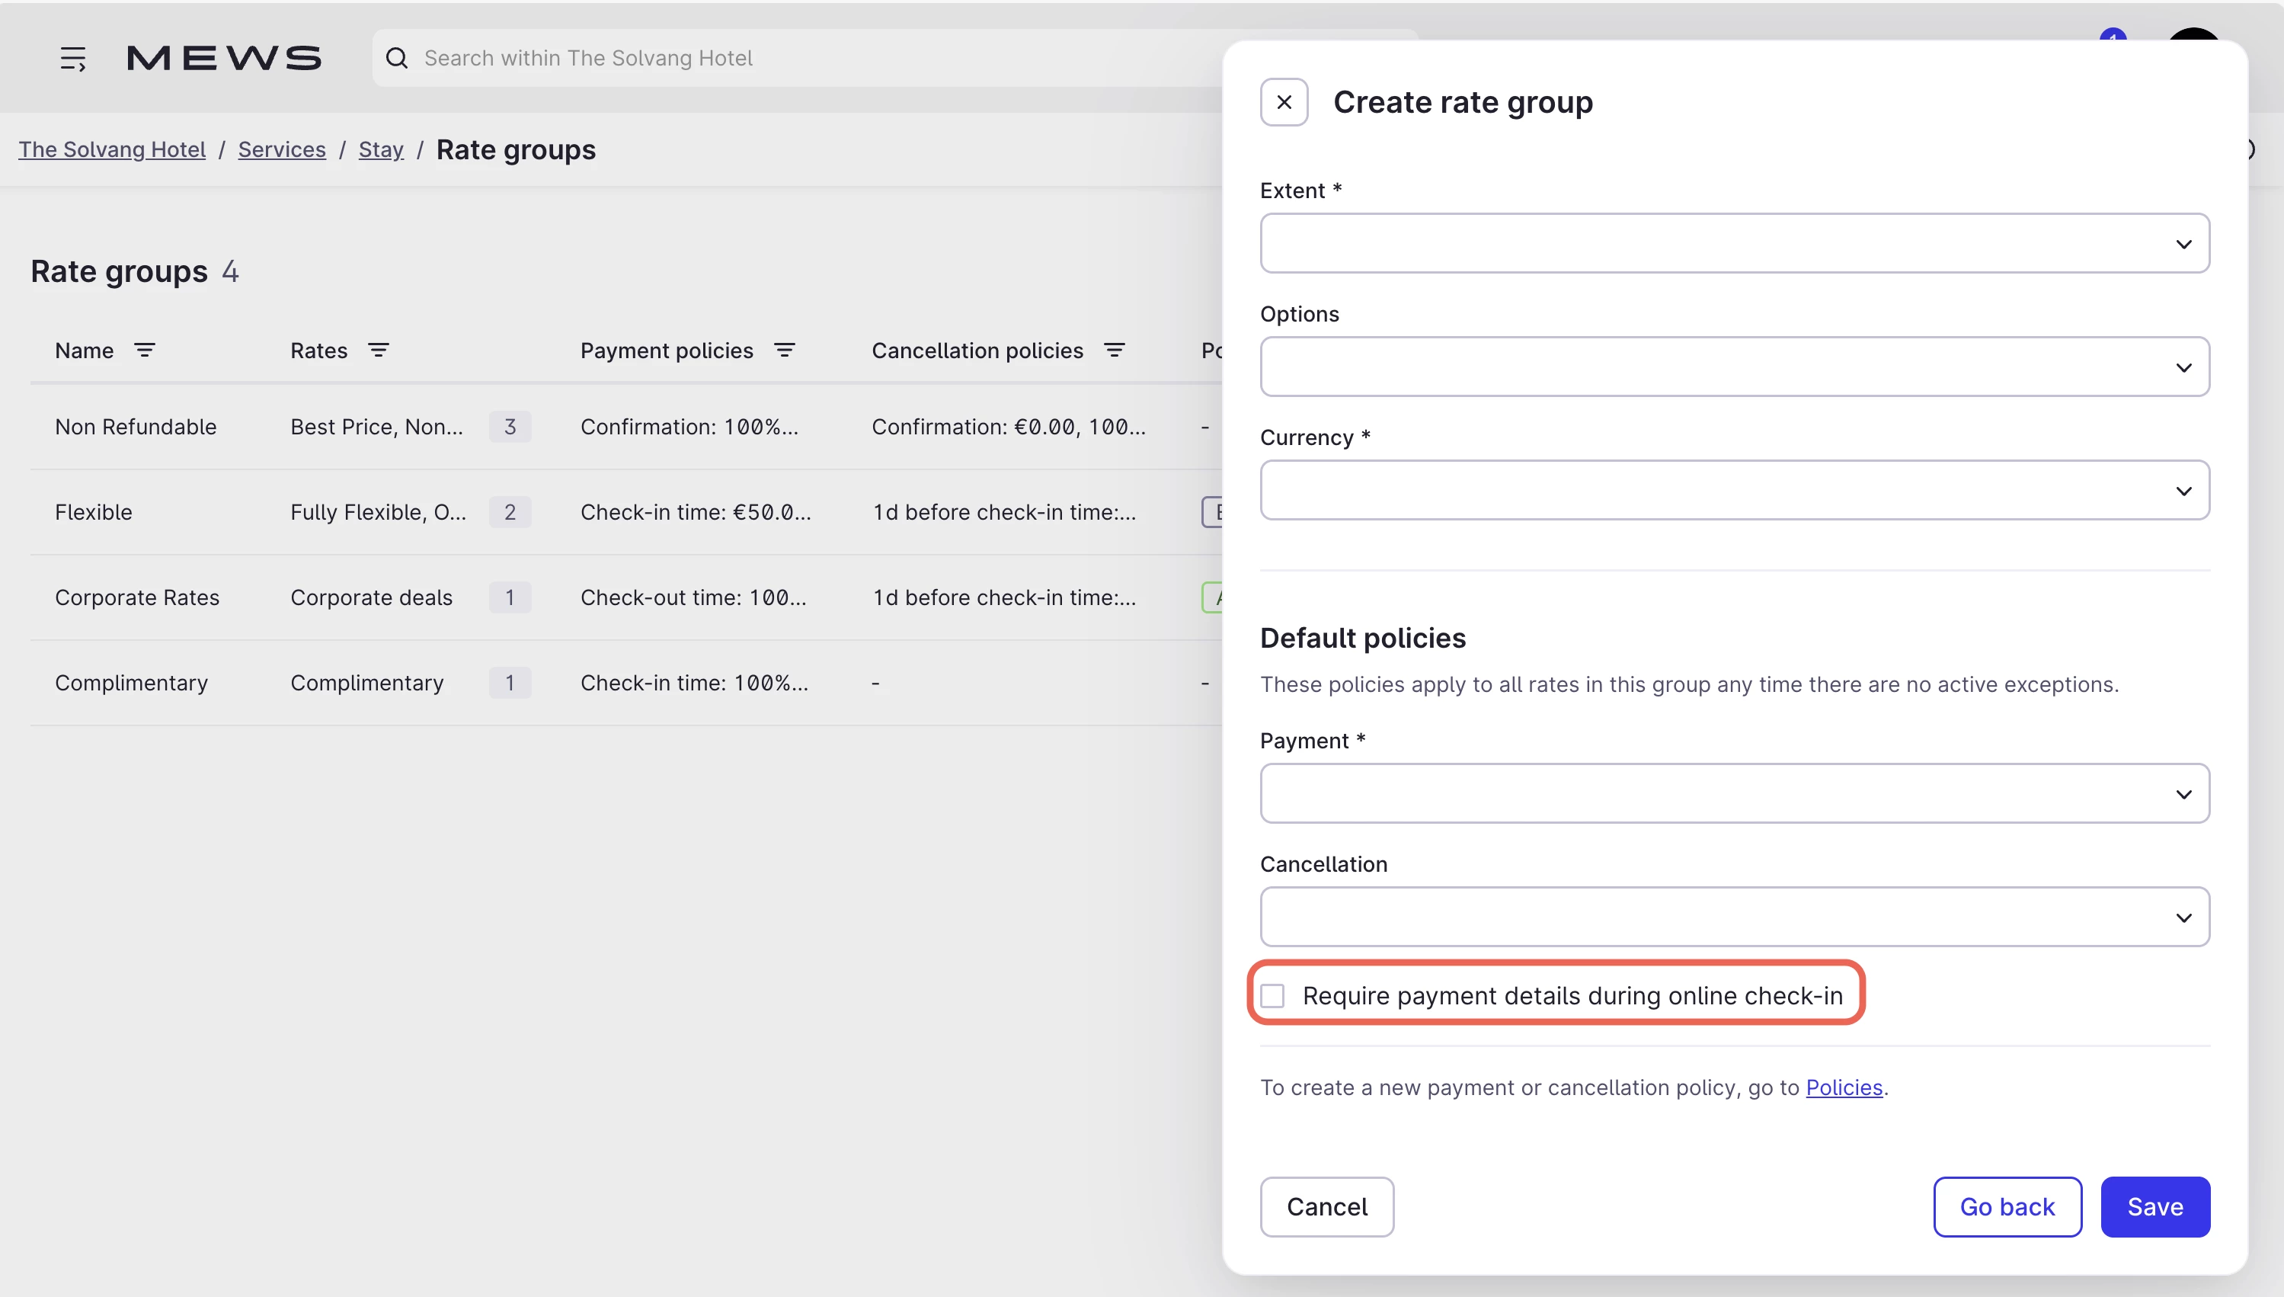The height and width of the screenshot is (1297, 2284).
Task: Click the Save button
Action: pyautogui.click(x=2154, y=1206)
